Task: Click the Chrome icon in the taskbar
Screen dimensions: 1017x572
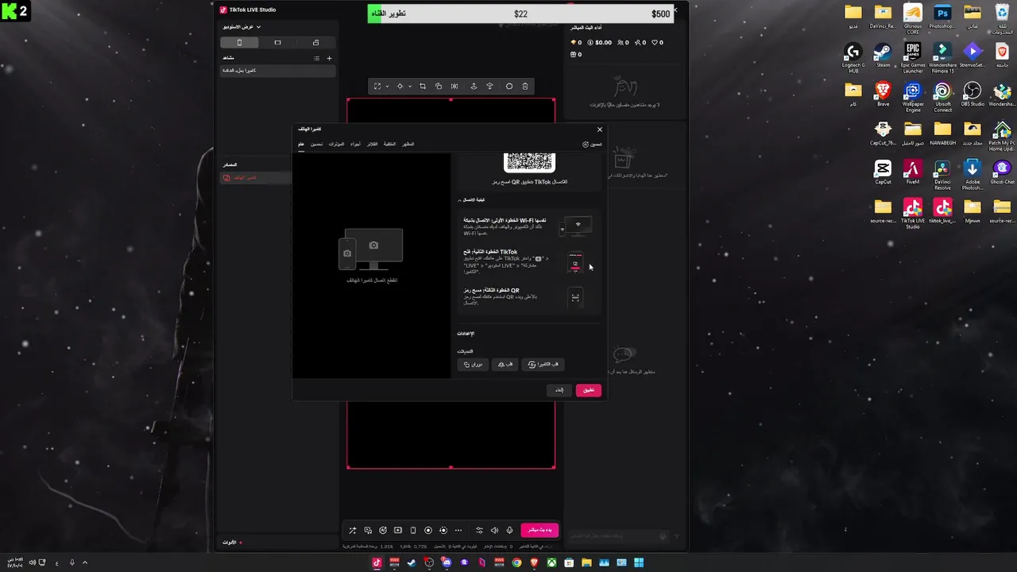Action: pyautogui.click(x=517, y=562)
